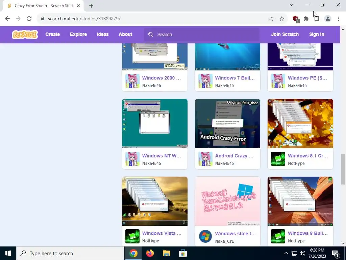Open Chrome's three-dot menu

click(339, 19)
